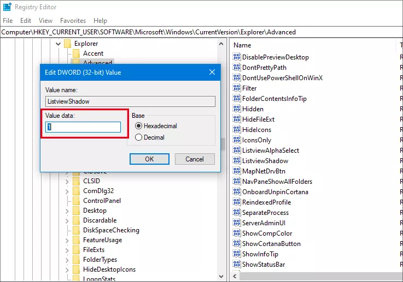
Task: Click the ShowCortanaButton value icon
Action: click(236, 243)
